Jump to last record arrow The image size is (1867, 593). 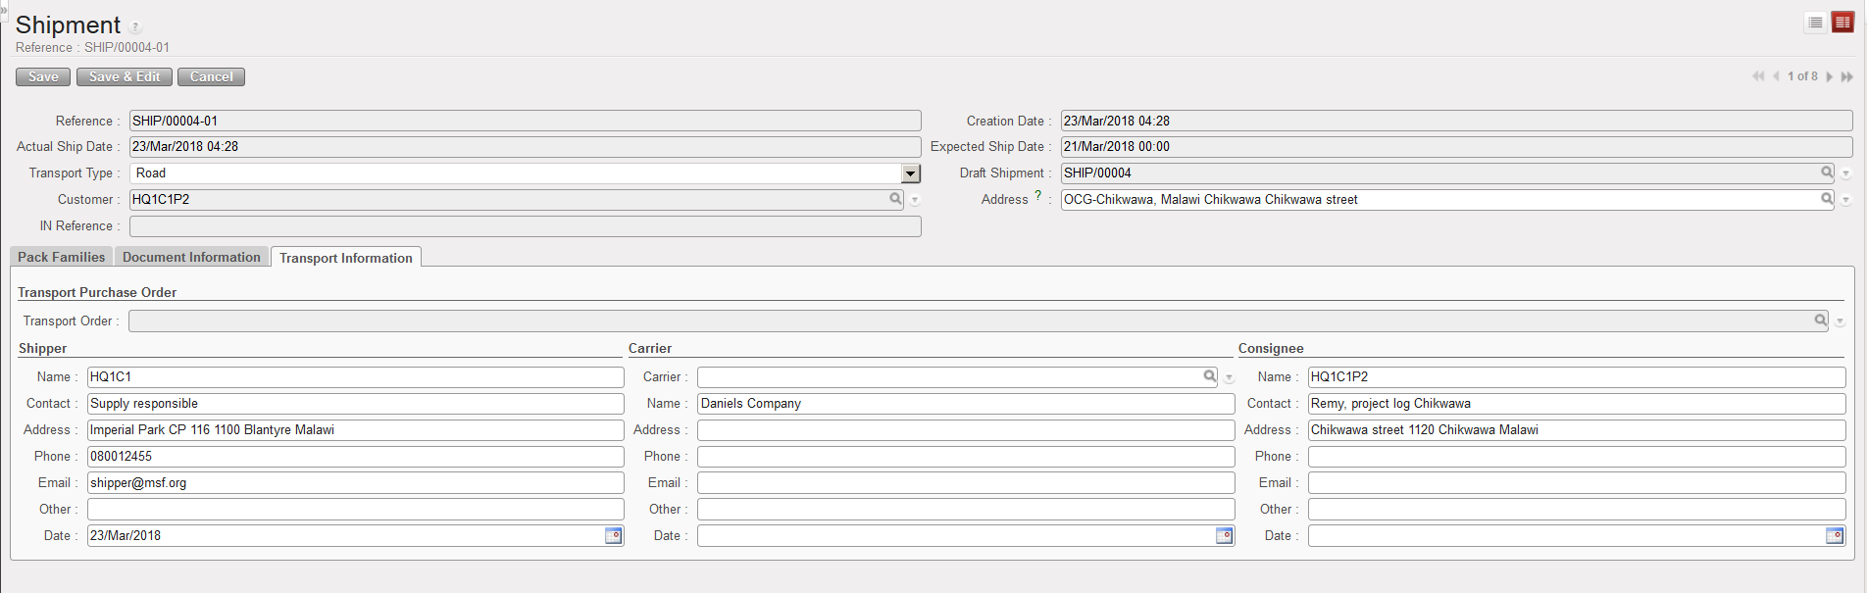[1847, 76]
